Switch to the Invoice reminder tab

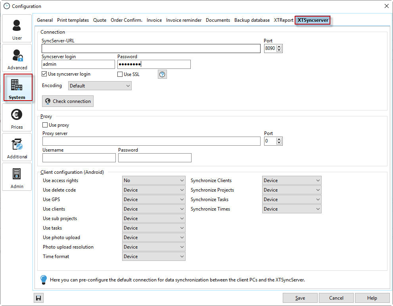184,20
